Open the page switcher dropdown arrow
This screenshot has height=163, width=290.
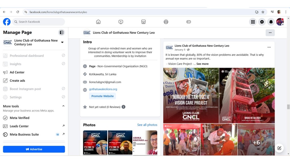point(62,42)
